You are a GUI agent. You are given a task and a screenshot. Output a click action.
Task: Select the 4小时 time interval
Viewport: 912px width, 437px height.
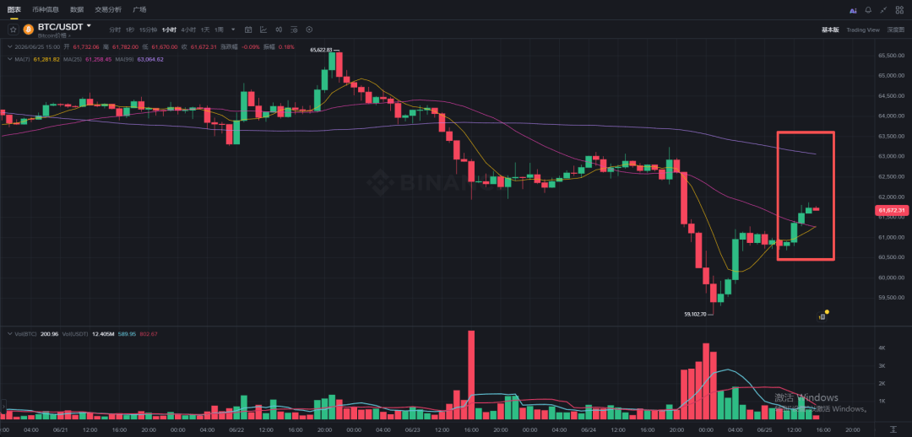point(187,30)
